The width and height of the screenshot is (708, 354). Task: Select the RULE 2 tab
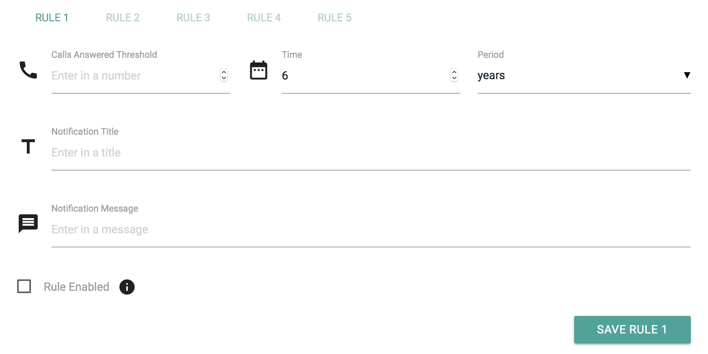(122, 17)
